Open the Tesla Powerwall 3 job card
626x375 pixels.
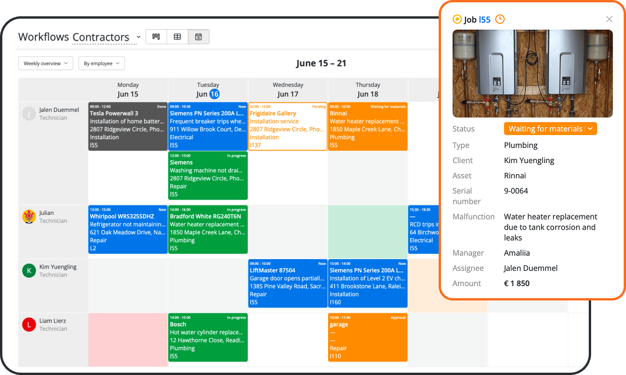point(128,126)
